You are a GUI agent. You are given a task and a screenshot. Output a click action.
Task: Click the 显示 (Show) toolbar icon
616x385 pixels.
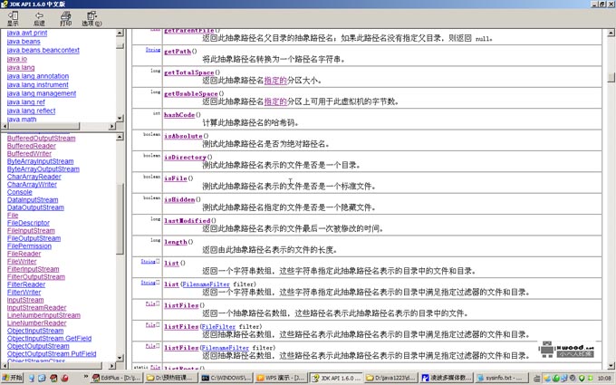pyautogui.click(x=12, y=17)
